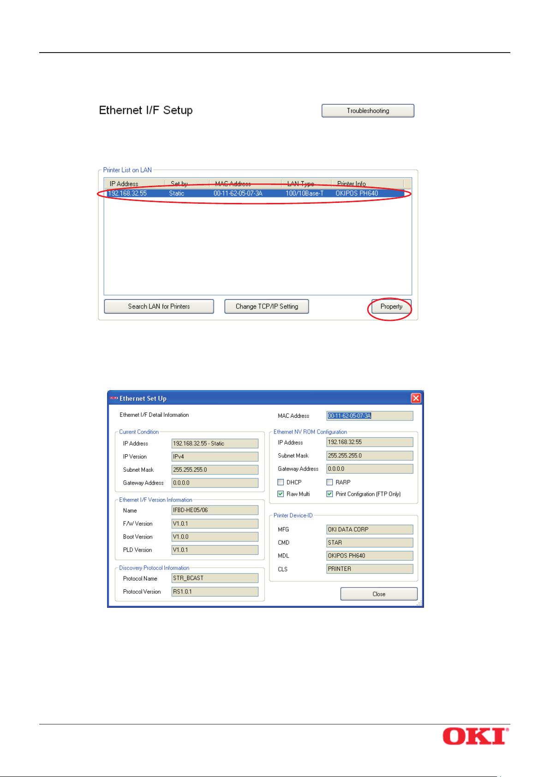This screenshot has width=550, height=777.
Task: Click the Static cell in printer row
Action: [x=177, y=193]
